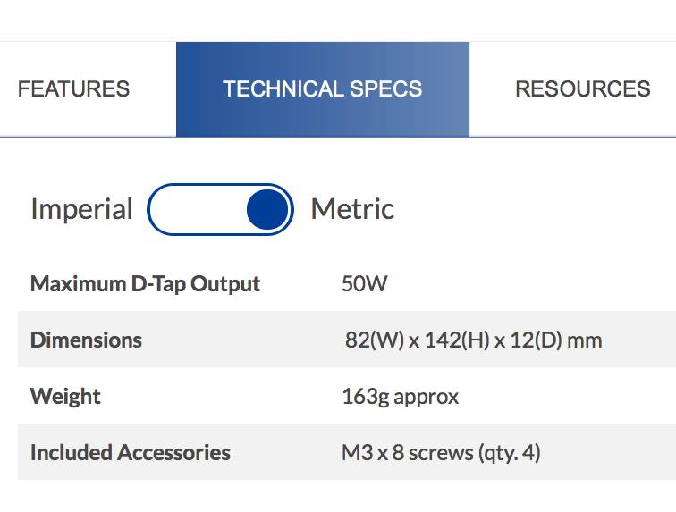Viewport: 676px width, 512px height.
Task: Click the 163g approx weight value
Action: pos(400,397)
